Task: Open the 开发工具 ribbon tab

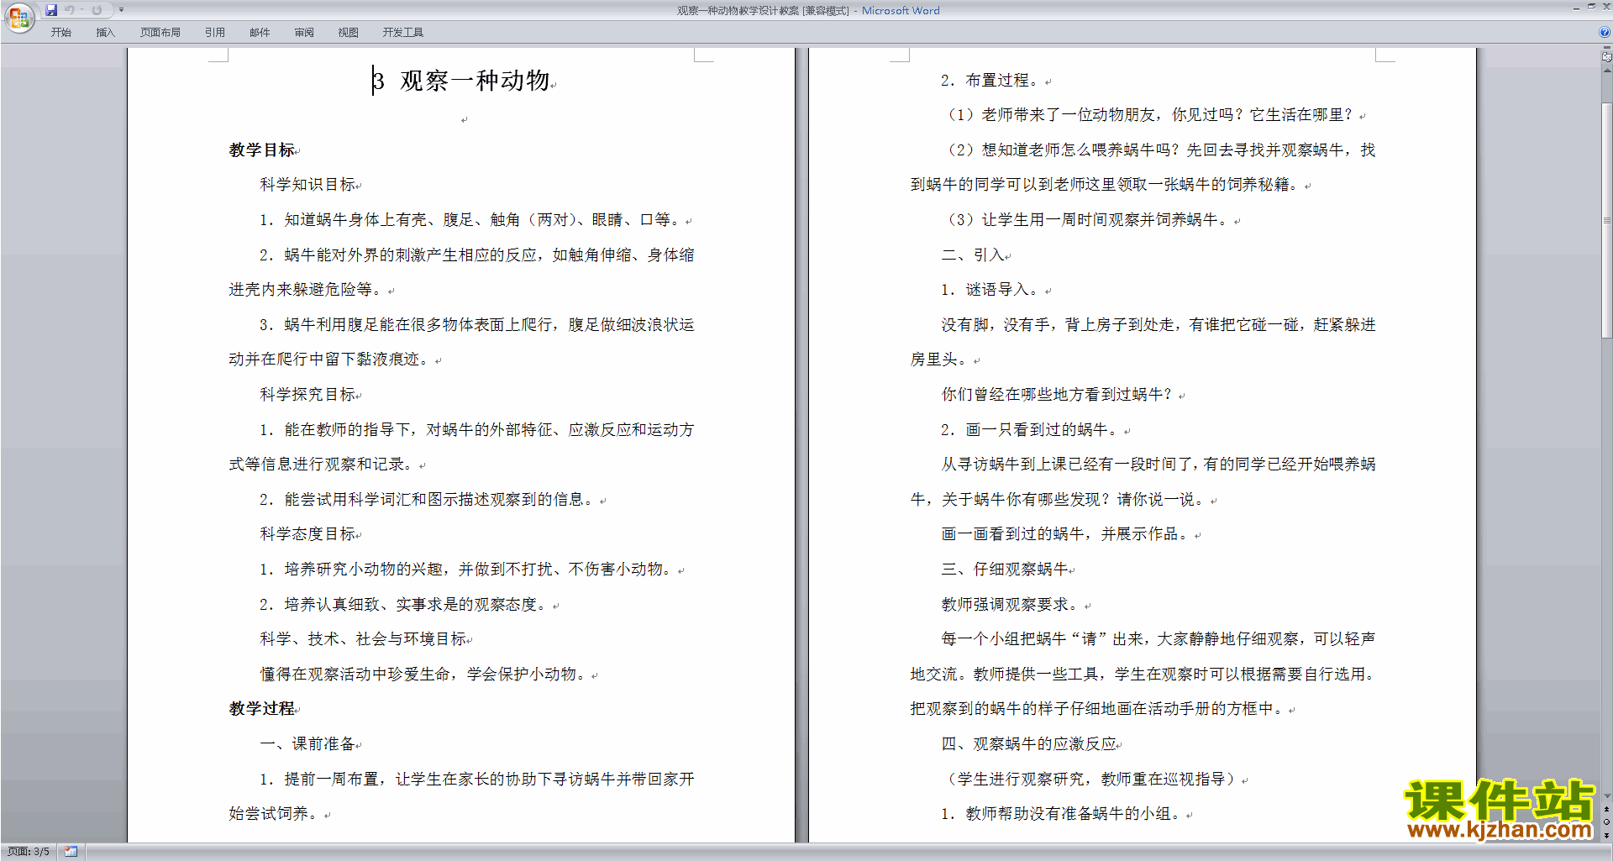Action: tap(403, 33)
